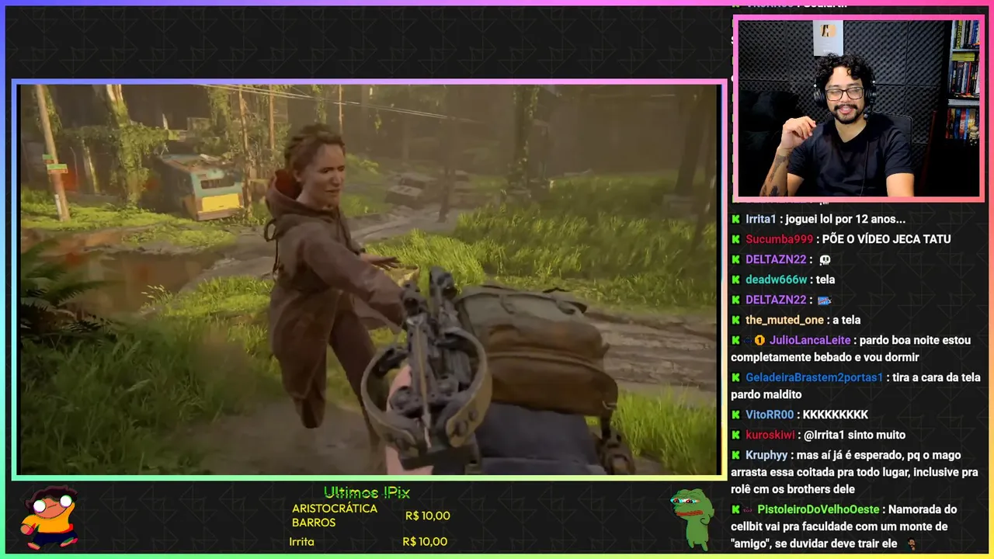Click the gameplay video frame
This screenshot has width=994, height=559.
[369, 279]
